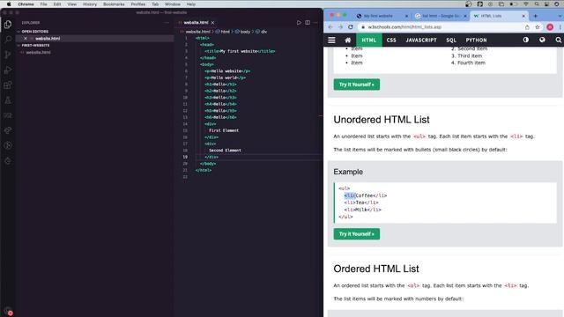Click the share icon in Chrome address bar
Viewport: 564px width, 317px height.
tap(527, 27)
